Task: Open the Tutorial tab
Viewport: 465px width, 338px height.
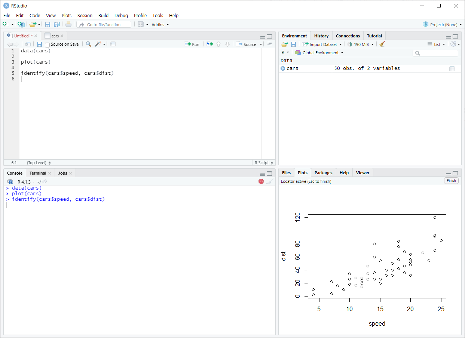Action: [374, 36]
